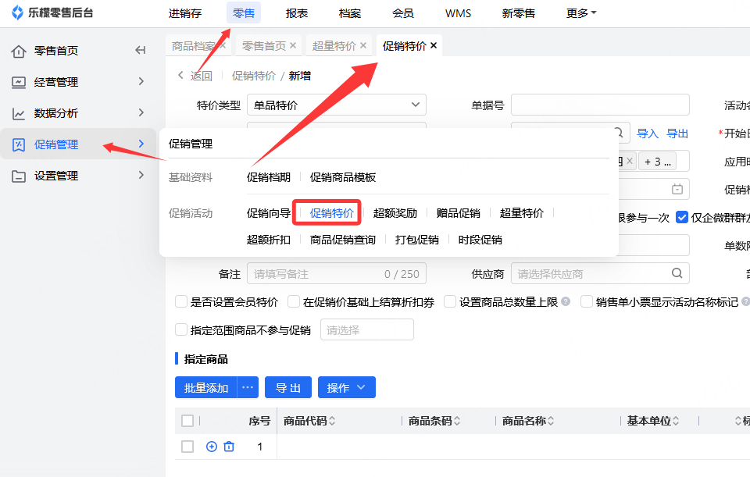This screenshot has width=750, height=477.
Task: Select 促销特价 in the popup menu
Action: click(x=331, y=212)
